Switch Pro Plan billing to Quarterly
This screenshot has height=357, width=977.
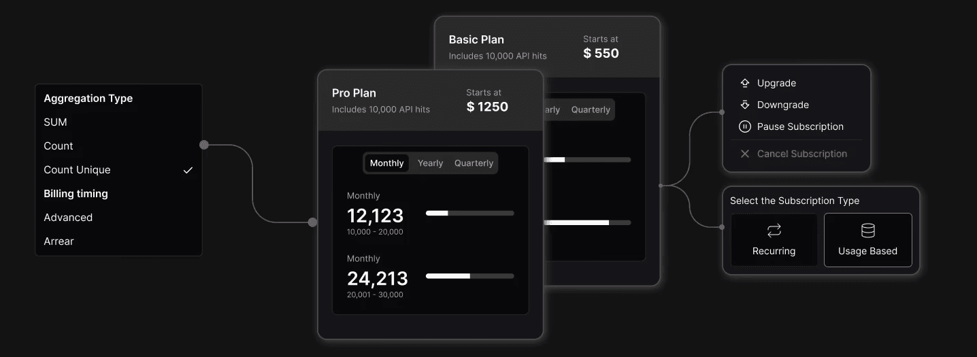coord(474,163)
